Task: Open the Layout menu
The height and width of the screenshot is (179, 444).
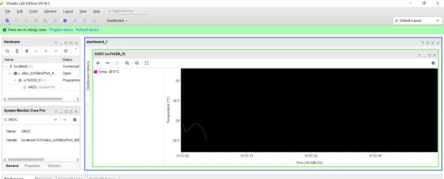Action: point(68,11)
